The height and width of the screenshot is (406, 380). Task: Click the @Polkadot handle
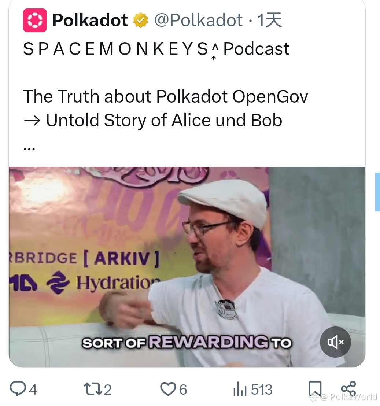pos(198,20)
